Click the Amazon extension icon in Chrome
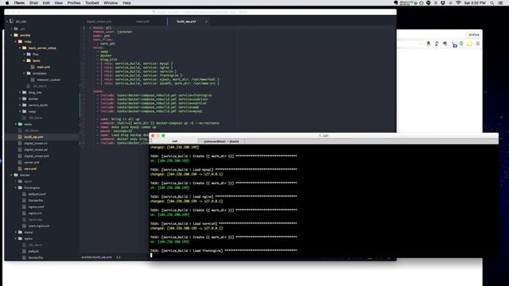509x286 pixels. (x=429, y=44)
